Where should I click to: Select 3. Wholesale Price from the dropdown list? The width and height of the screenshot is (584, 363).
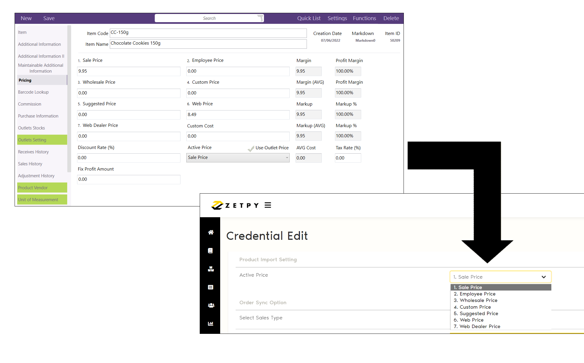pyautogui.click(x=476, y=300)
